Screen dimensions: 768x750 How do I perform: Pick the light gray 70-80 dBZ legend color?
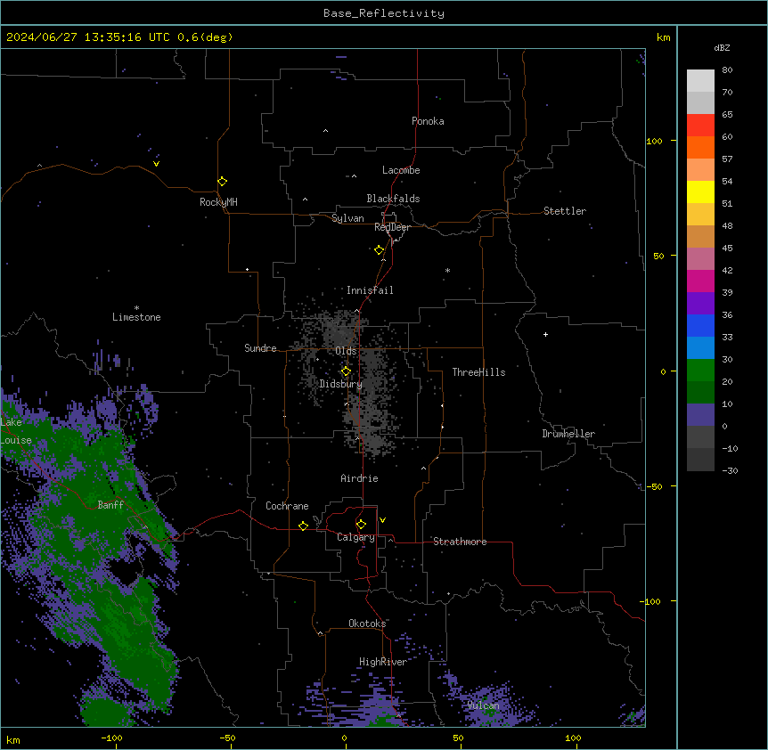[x=700, y=81]
